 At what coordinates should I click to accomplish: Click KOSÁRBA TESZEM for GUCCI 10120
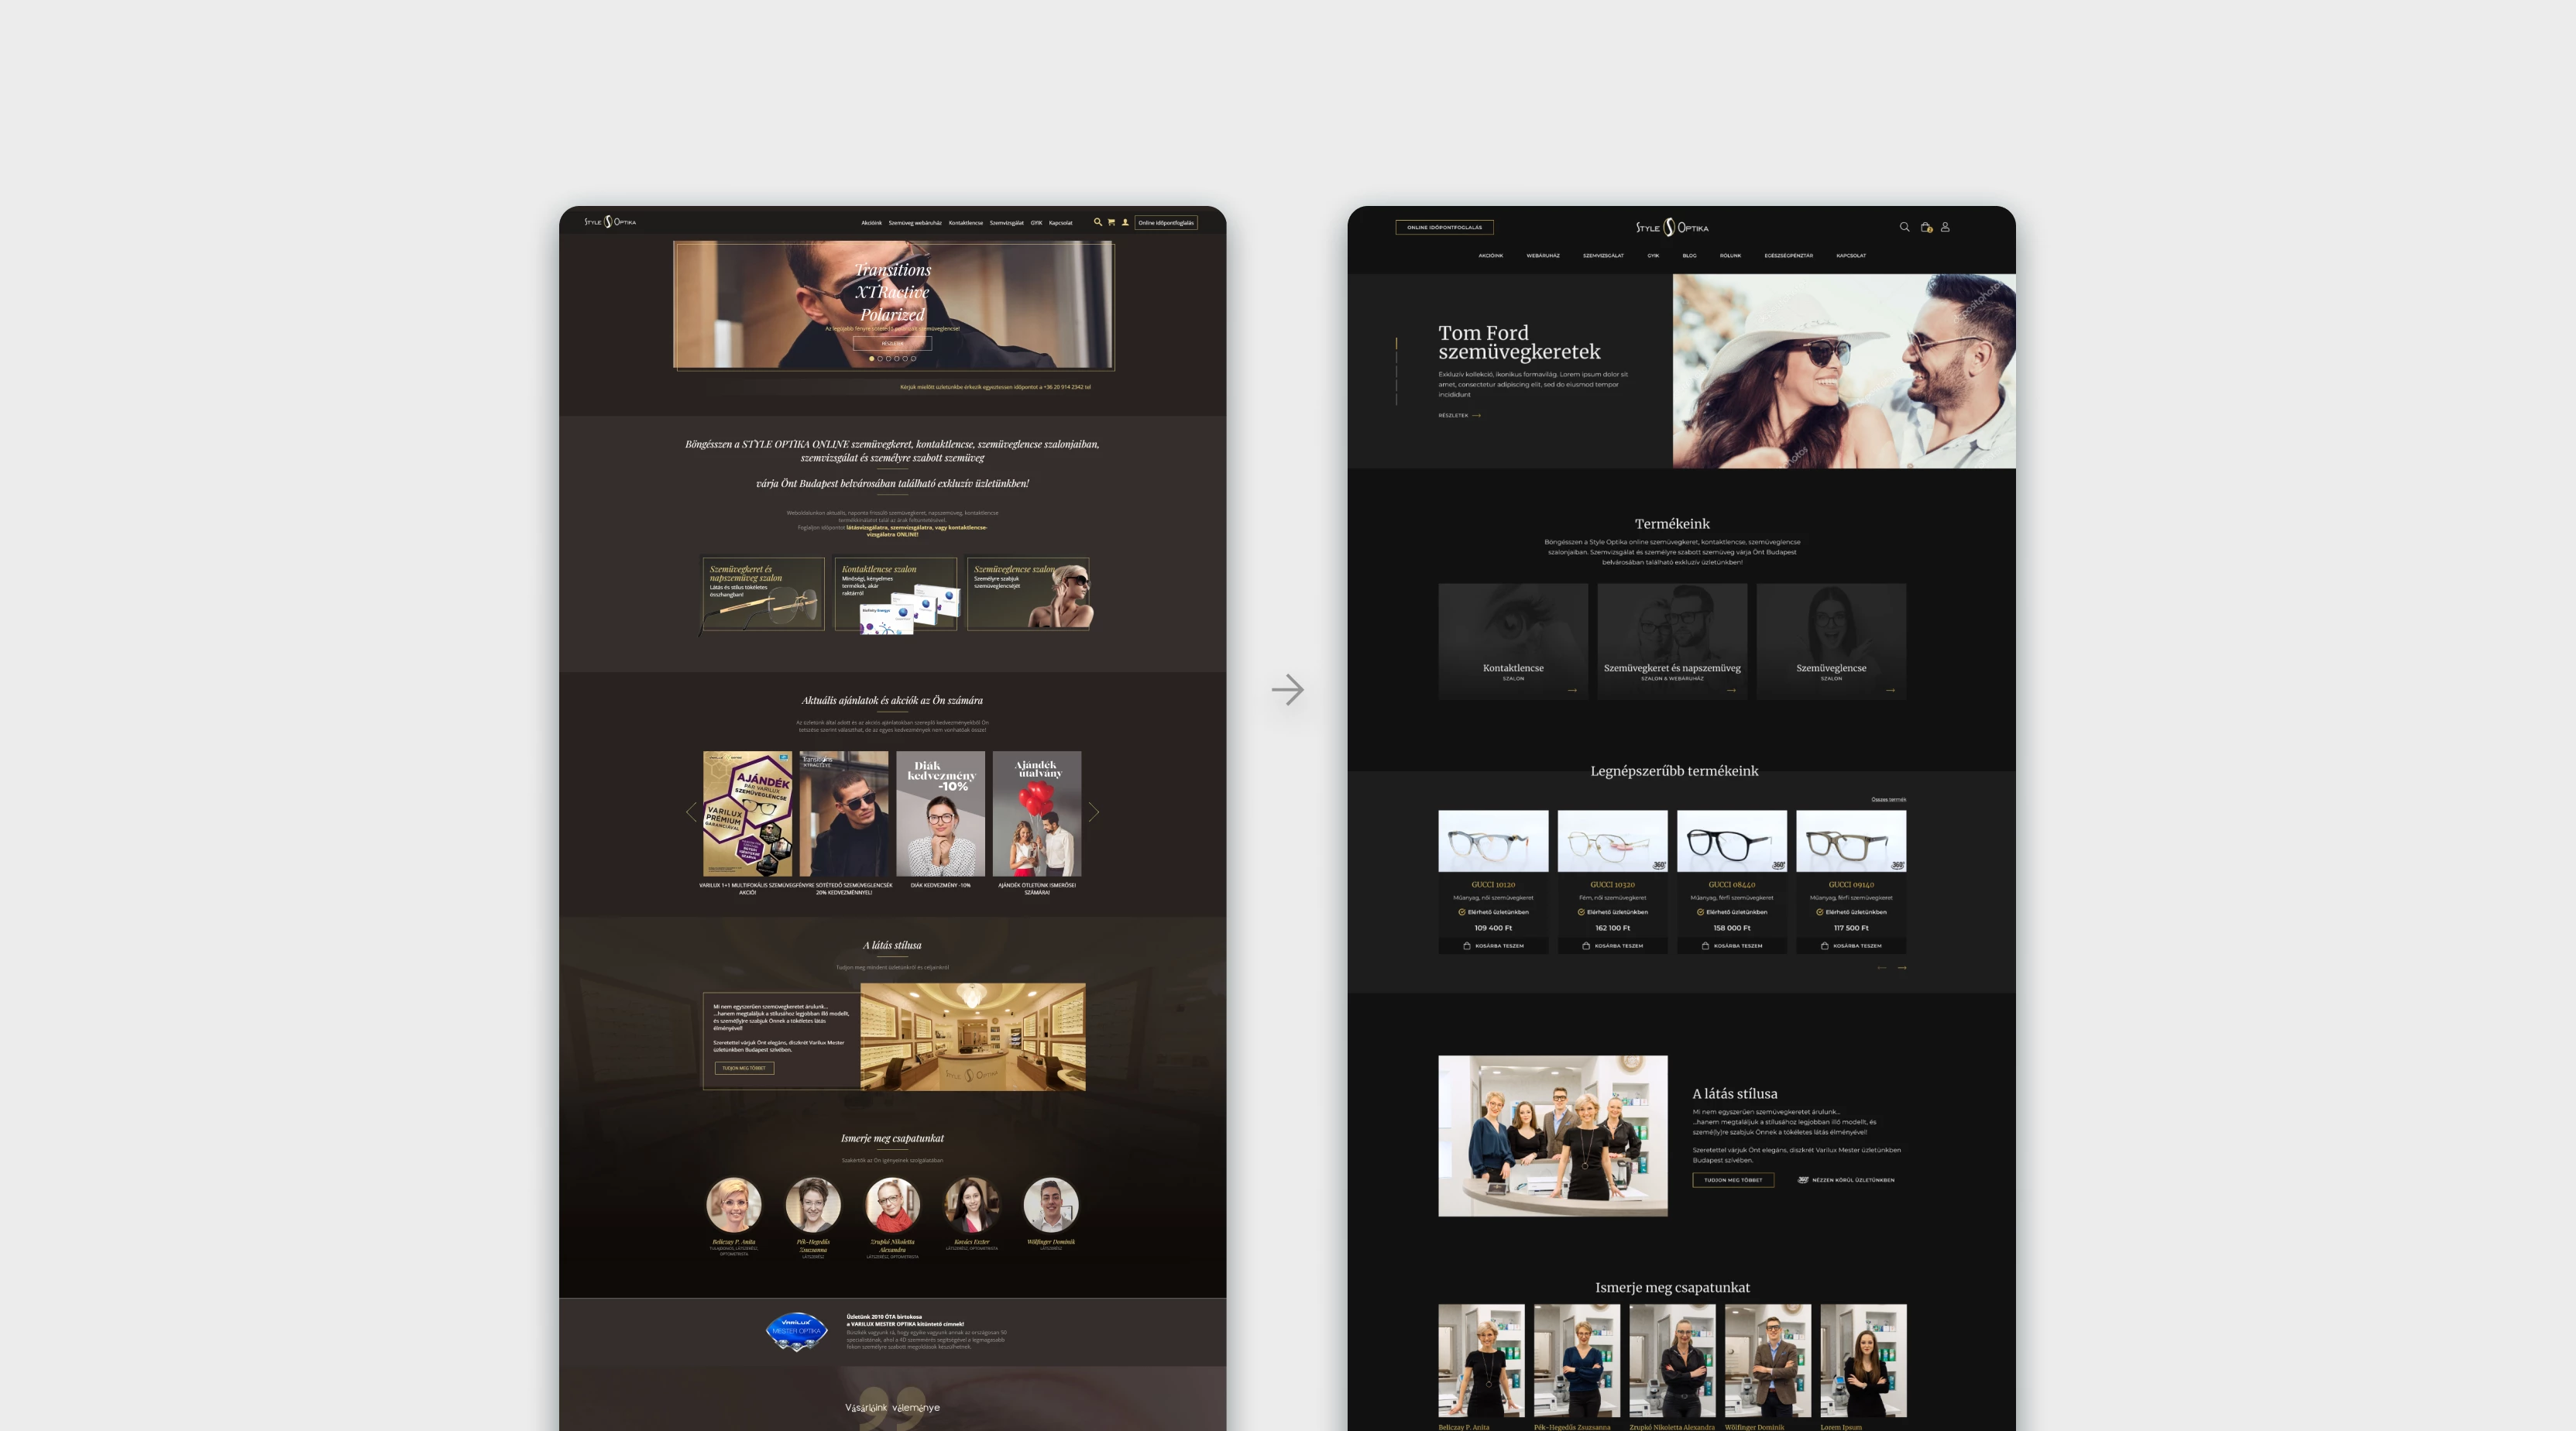coord(1493,945)
